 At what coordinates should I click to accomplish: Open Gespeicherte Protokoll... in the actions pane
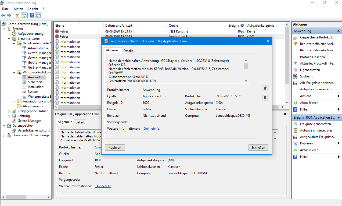pyautogui.click(x=317, y=37)
